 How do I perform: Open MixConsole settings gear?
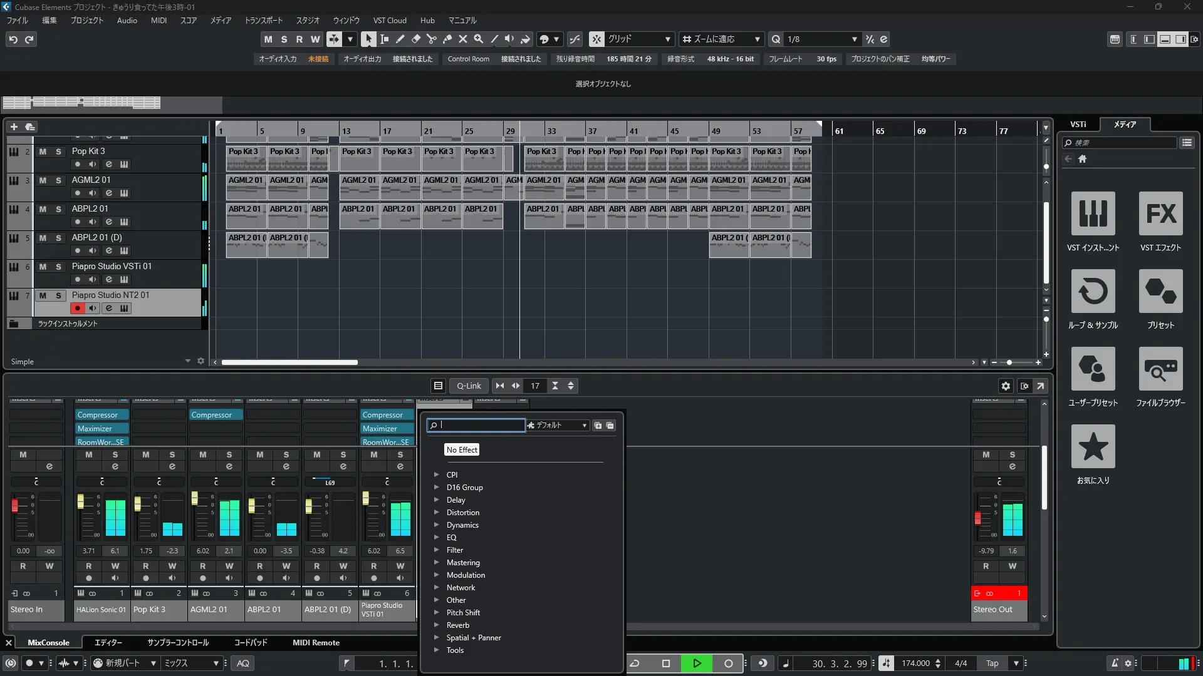click(x=1006, y=386)
